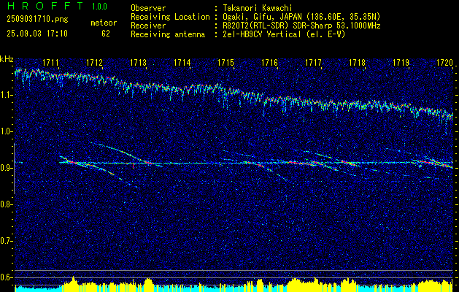Click the 0.9 kHz axis label

(x=7, y=168)
